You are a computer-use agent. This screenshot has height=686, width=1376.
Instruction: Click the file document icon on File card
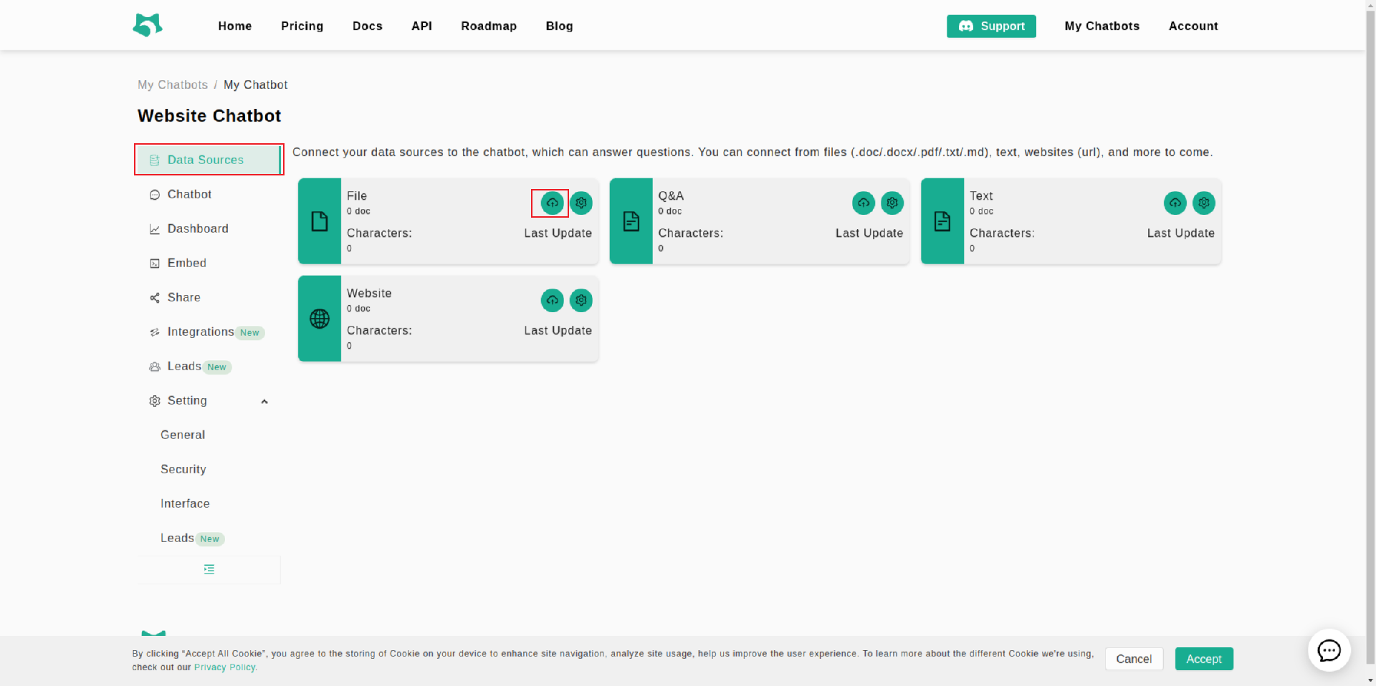coord(320,221)
